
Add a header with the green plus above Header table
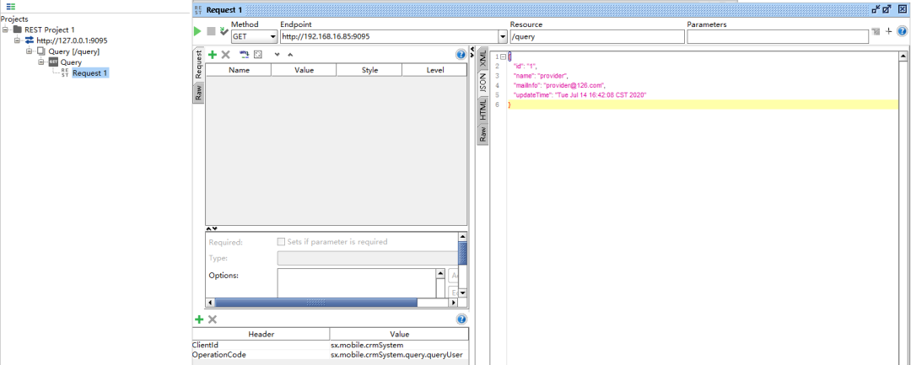click(199, 319)
